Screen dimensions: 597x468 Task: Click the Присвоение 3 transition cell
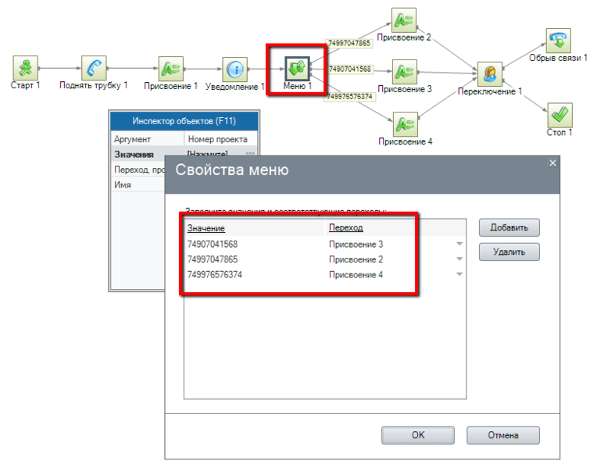point(356,244)
